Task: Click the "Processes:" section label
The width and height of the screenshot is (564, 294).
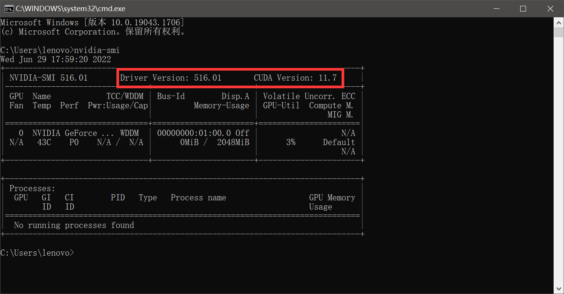Action: 32,188
